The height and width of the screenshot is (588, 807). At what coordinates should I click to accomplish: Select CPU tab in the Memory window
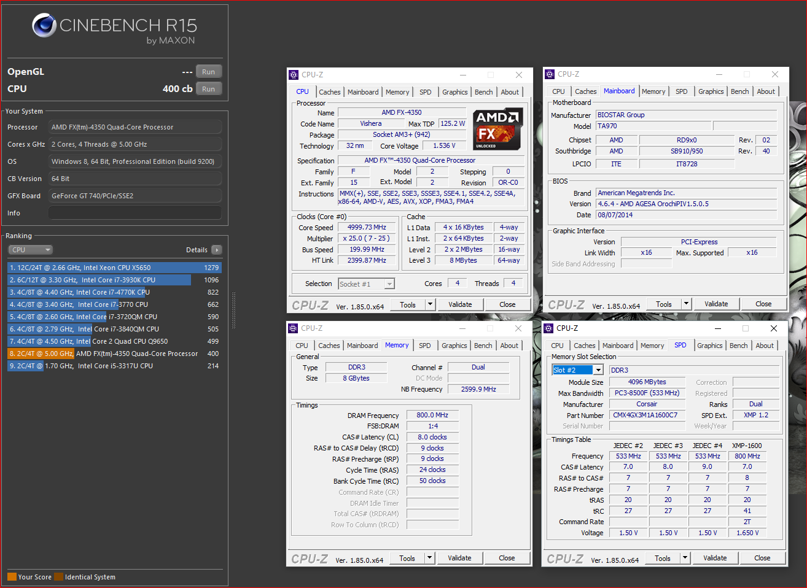coord(302,346)
